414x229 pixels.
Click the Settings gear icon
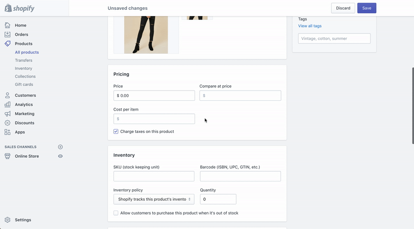[7, 220]
